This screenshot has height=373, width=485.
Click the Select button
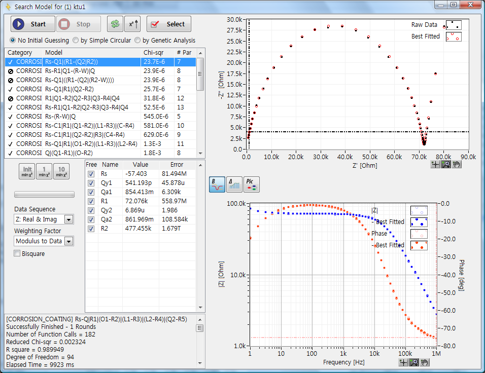tap(169, 24)
